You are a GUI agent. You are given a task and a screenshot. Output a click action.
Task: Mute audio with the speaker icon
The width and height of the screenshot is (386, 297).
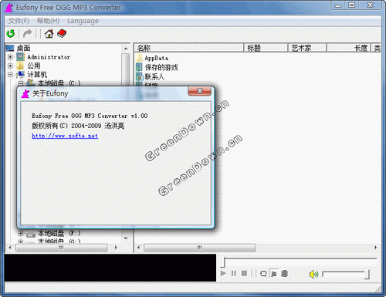[313, 275]
